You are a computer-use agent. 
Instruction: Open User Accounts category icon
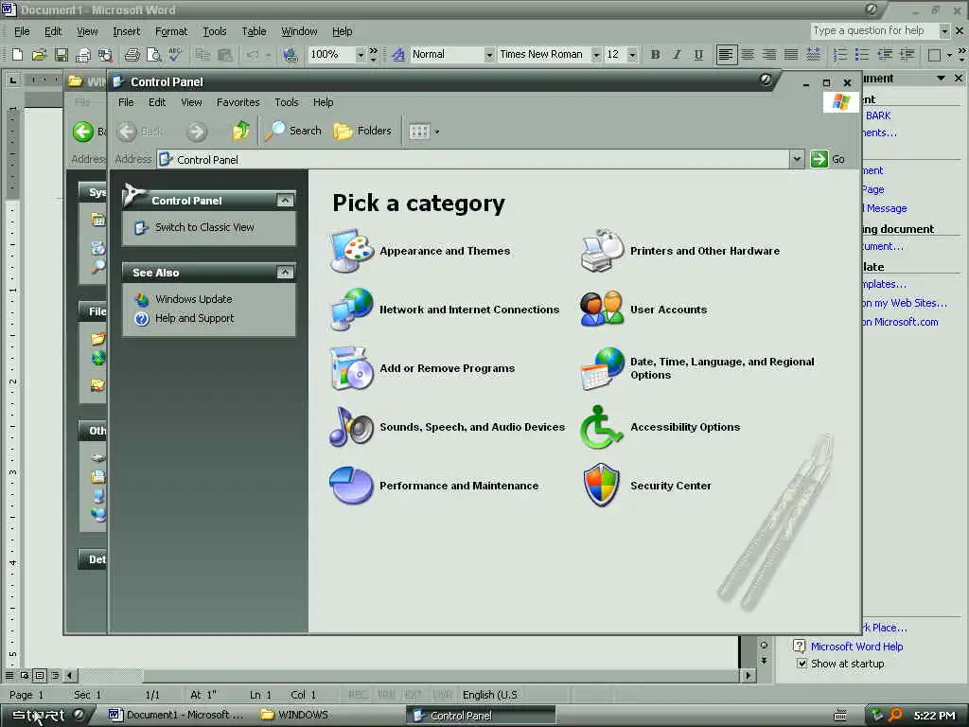[602, 310]
